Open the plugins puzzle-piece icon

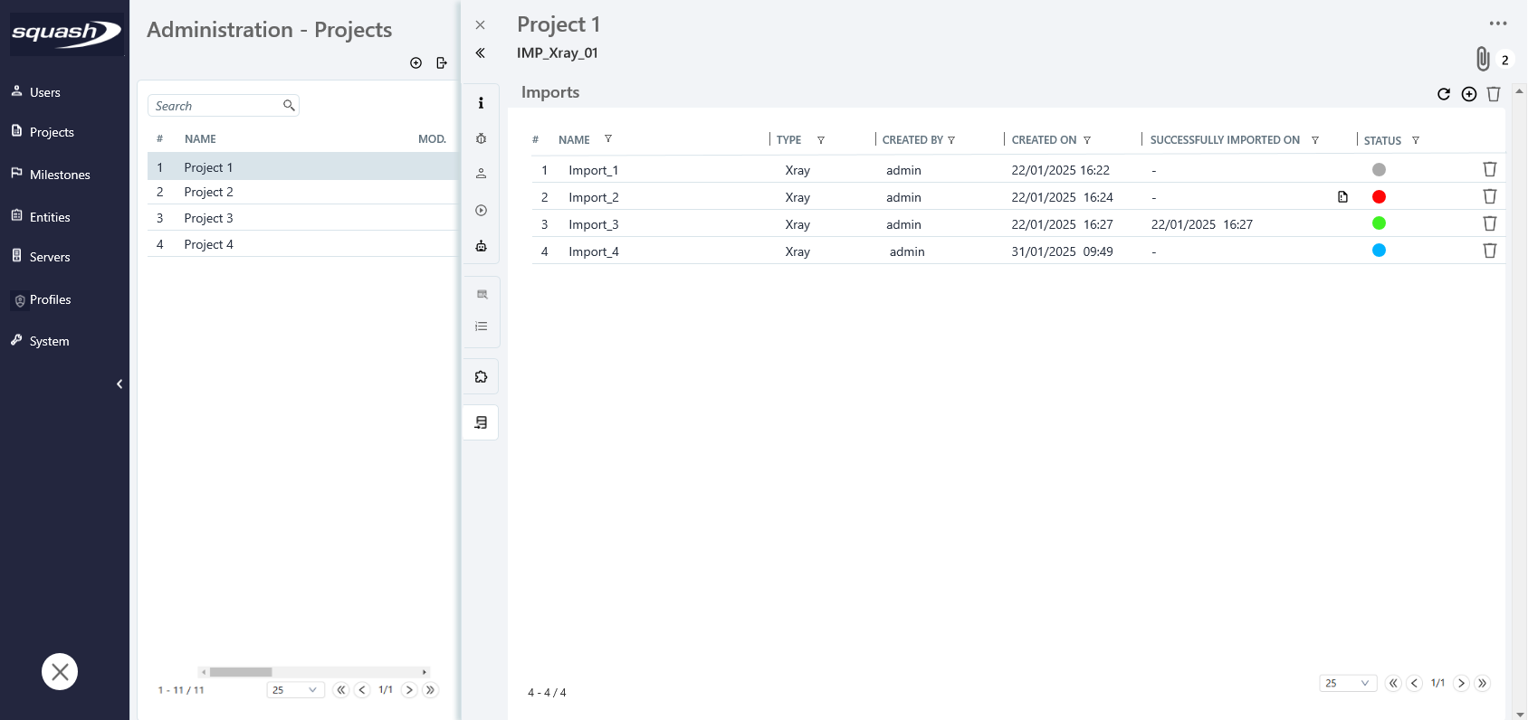[481, 376]
